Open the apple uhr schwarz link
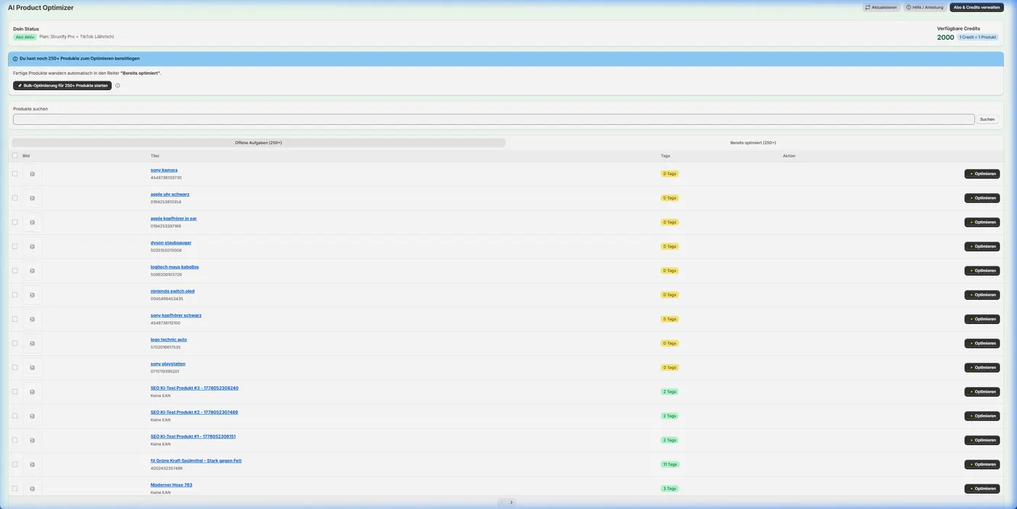1017x509 pixels. (x=170, y=194)
